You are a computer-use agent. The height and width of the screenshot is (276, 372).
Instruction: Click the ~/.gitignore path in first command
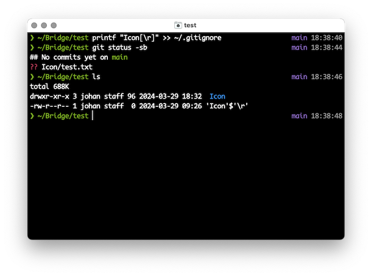click(198, 38)
